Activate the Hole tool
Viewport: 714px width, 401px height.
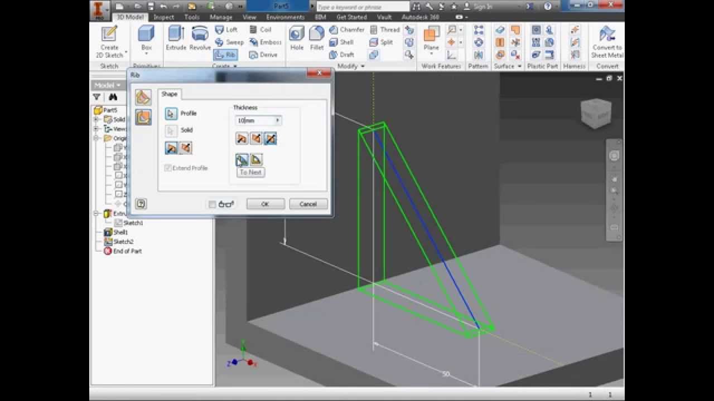pos(297,38)
